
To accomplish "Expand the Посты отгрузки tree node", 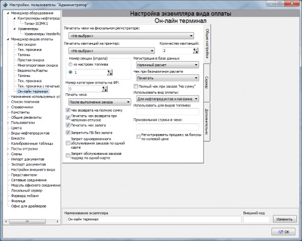I will [x=8, y=149].
